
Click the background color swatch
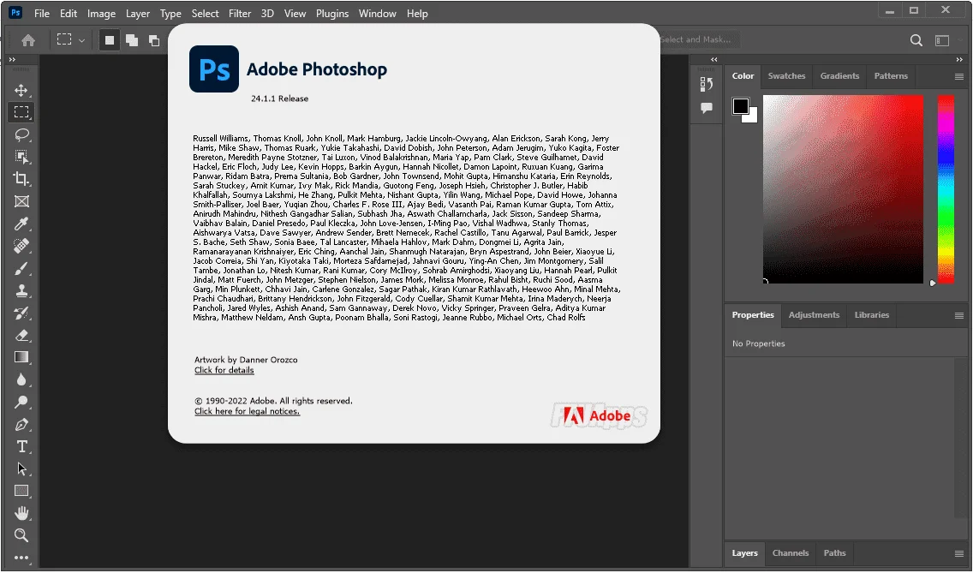(x=752, y=116)
